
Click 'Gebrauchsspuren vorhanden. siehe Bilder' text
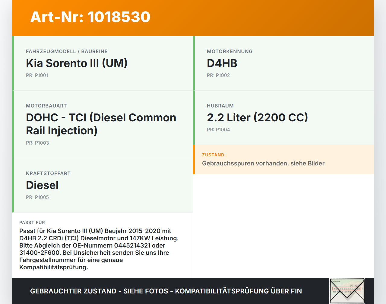263,163
